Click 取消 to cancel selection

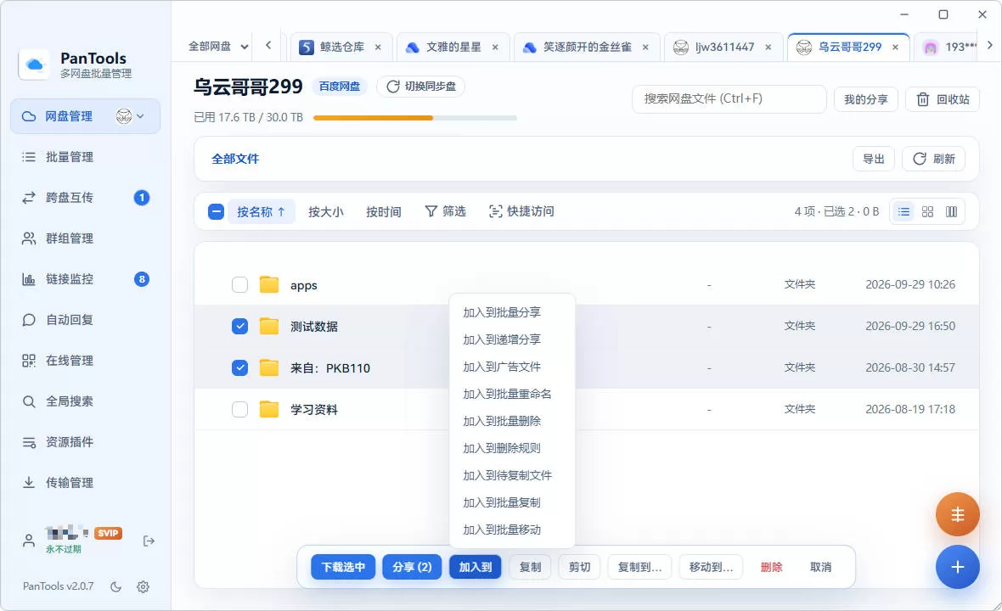pyautogui.click(x=820, y=567)
